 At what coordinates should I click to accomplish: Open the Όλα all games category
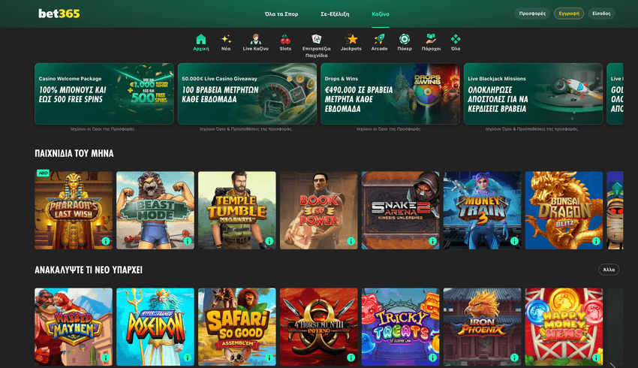pyautogui.click(x=456, y=42)
